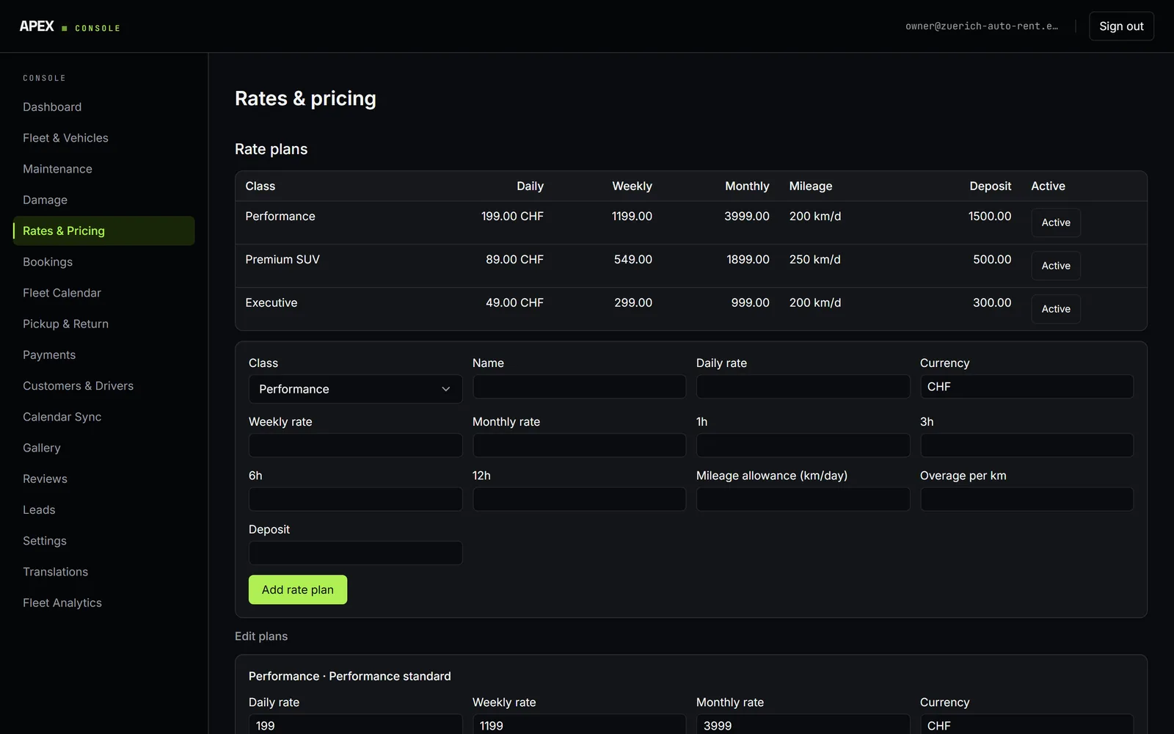
Task: Click the 12h rate input
Action: (579, 499)
